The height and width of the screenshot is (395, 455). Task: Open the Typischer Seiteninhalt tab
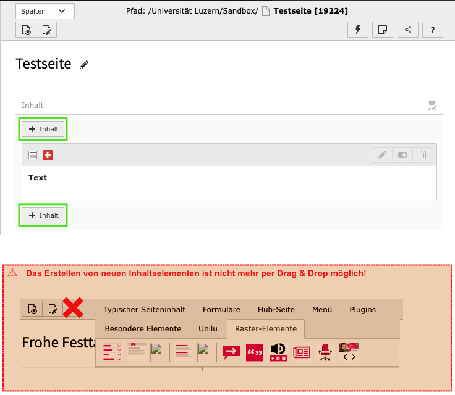(x=144, y=309)
